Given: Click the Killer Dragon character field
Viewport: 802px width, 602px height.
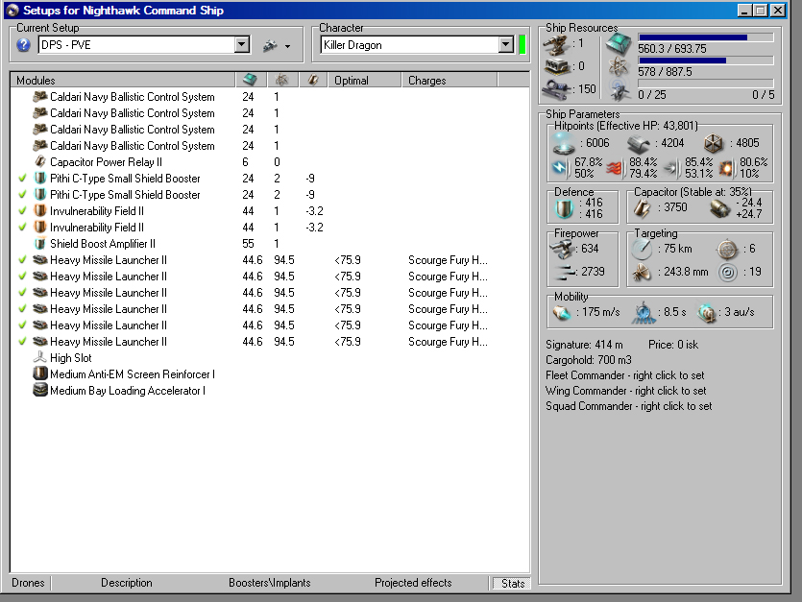Looking at the screenshot, I should pos(410,45).
